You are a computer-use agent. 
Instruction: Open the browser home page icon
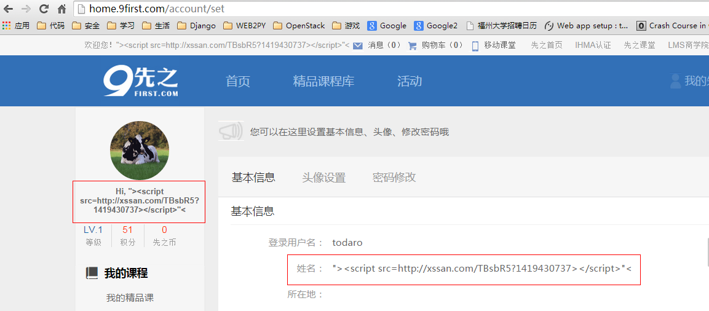[62, 9]
